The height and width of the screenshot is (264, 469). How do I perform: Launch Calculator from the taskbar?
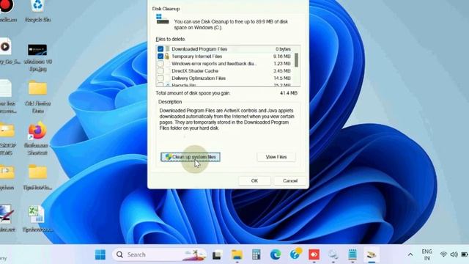point(256,254)
